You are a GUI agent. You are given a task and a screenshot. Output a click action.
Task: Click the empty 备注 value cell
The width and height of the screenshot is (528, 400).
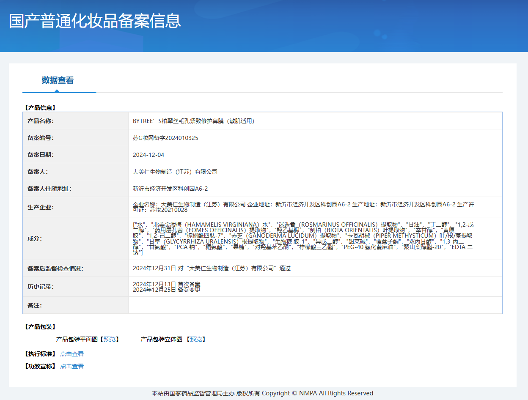point(315,305)
